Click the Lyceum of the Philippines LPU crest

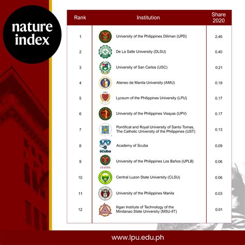click(x=105, y=98)
